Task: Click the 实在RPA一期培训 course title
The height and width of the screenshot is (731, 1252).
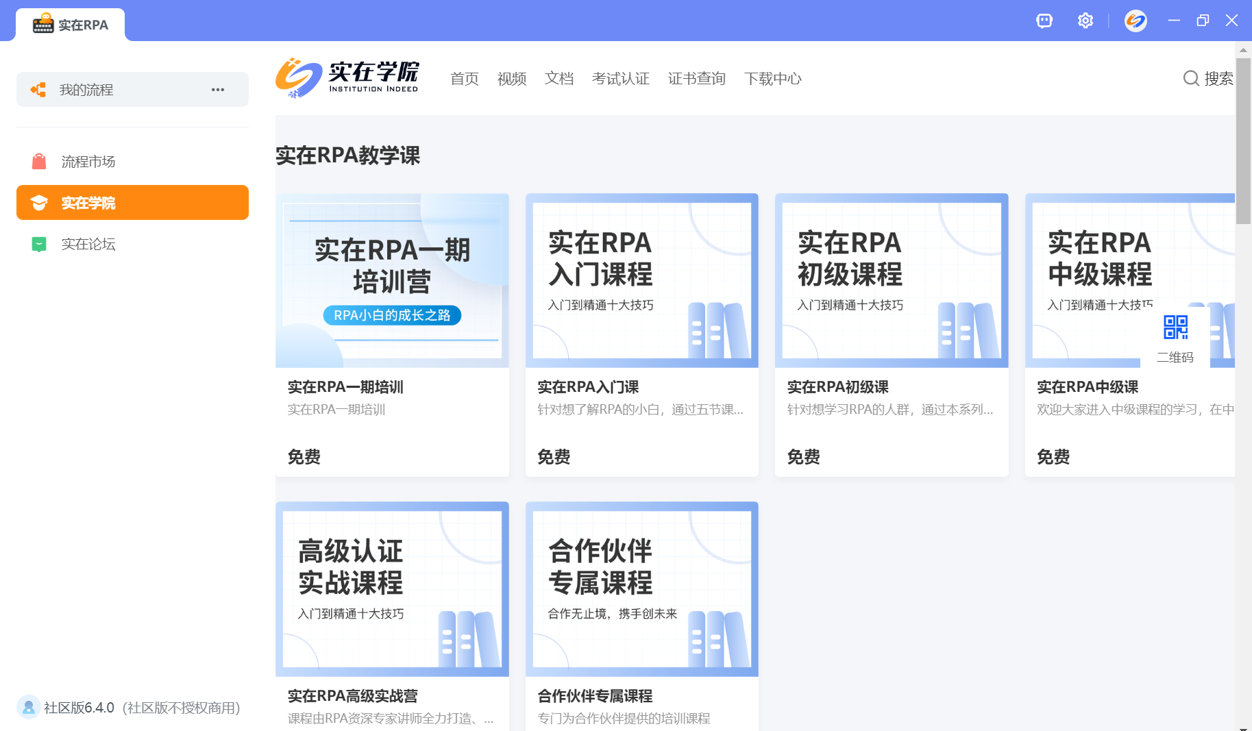Action: point(345,387)
